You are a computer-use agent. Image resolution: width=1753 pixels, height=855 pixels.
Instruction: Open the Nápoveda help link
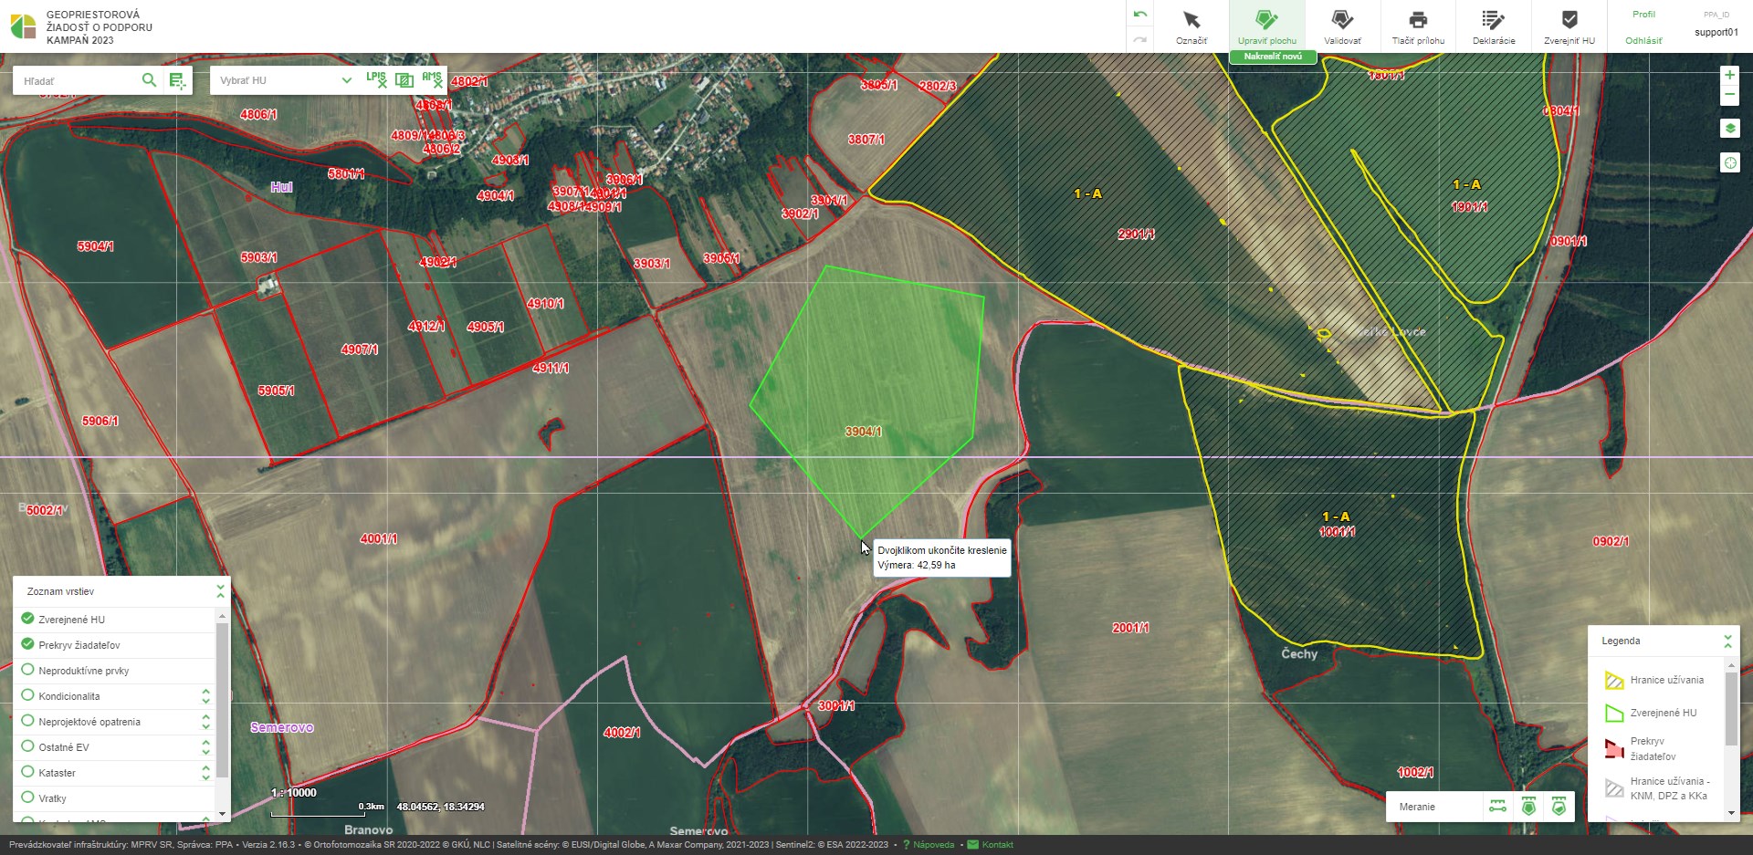(x=933, y=845)
